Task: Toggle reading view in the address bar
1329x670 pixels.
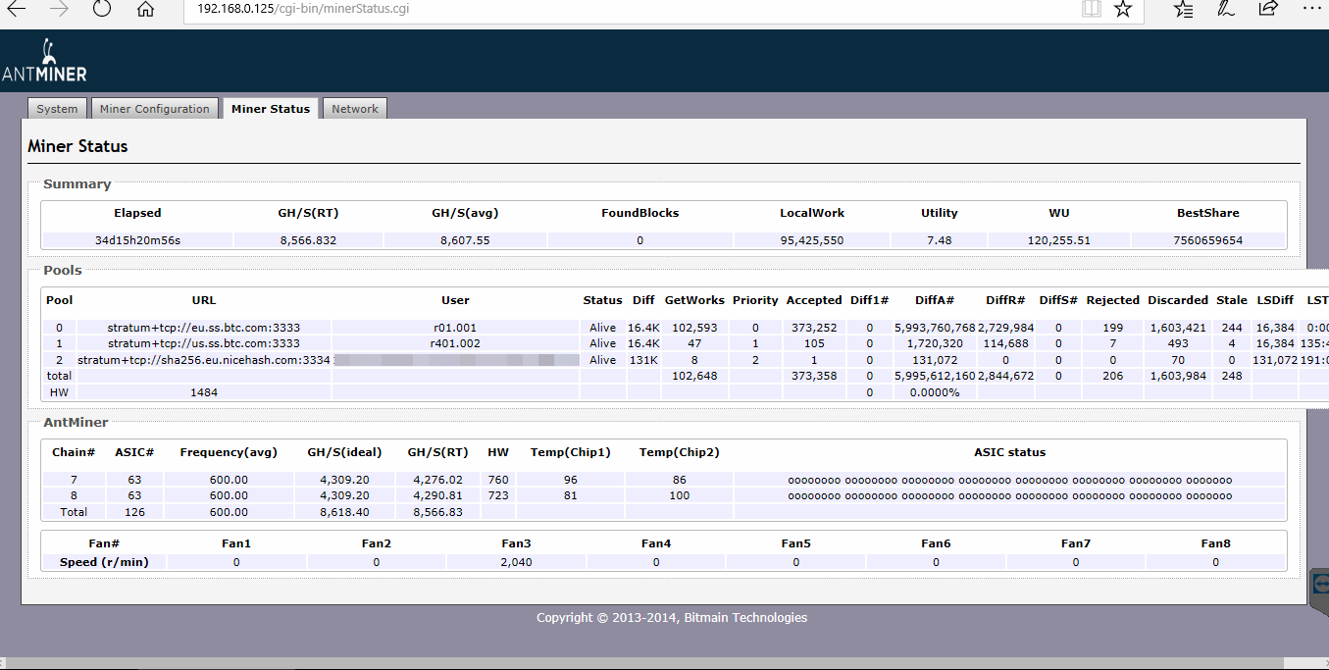Action: click(1092, 9)
